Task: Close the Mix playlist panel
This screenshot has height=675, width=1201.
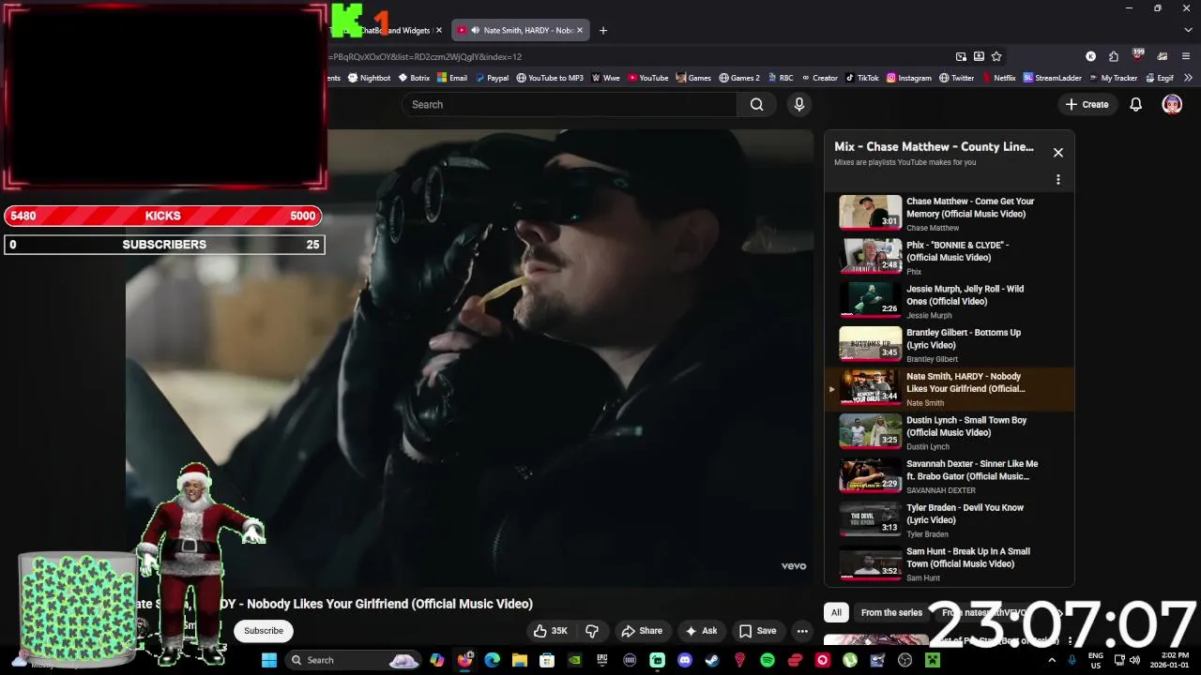Action: click(1058, 153)
